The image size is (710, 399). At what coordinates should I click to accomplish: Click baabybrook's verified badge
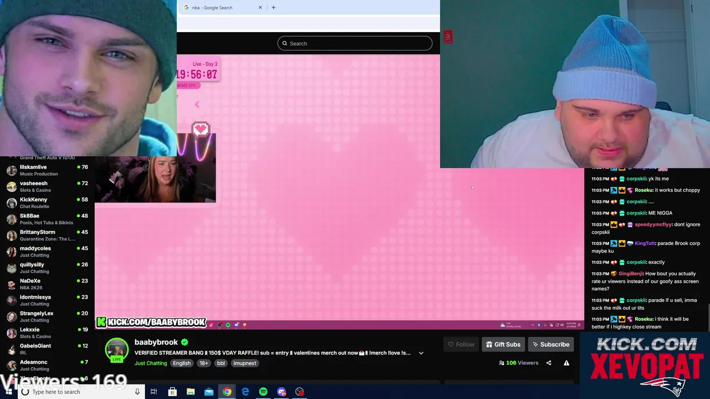click(x=185, y=342)
